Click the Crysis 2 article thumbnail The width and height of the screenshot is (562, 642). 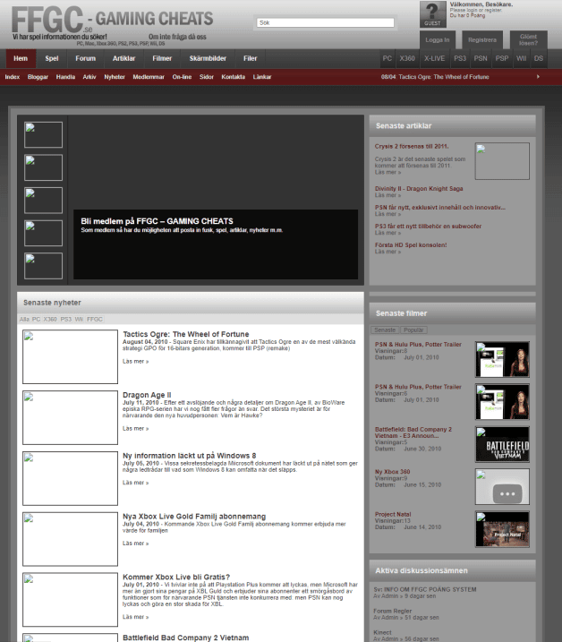pyautogui.click(x=502, y=161)
